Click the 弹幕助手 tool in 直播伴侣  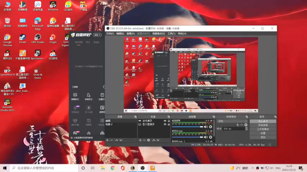(x=75, y=97)
